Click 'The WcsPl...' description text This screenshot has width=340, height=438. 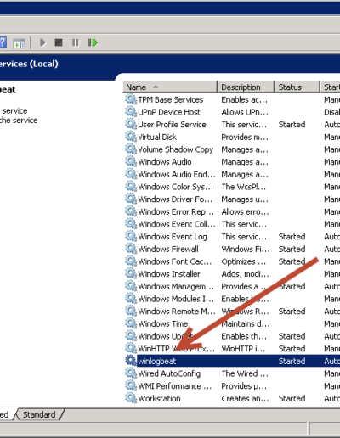pos(244,187)
